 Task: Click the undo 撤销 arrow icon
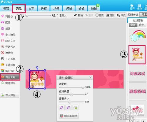click(x=75, y=15)
